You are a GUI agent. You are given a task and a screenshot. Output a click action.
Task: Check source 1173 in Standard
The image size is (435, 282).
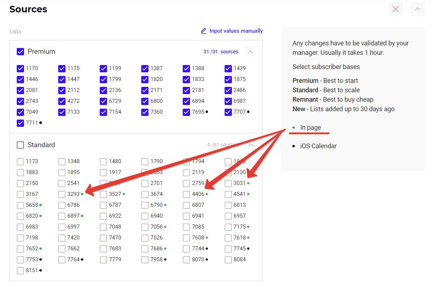coord(20,161)
